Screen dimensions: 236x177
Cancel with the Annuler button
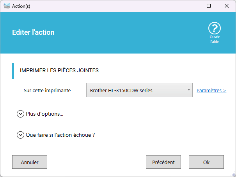[x=30, y=162]
